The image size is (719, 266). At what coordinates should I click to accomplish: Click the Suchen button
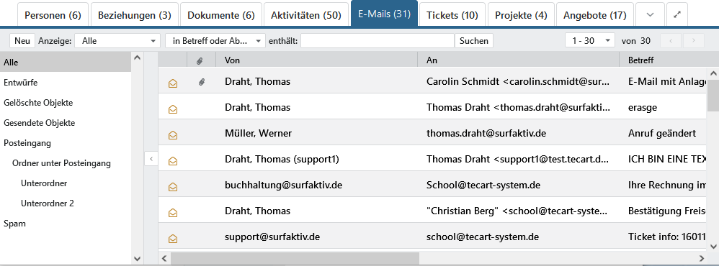(x=473, y=41)
